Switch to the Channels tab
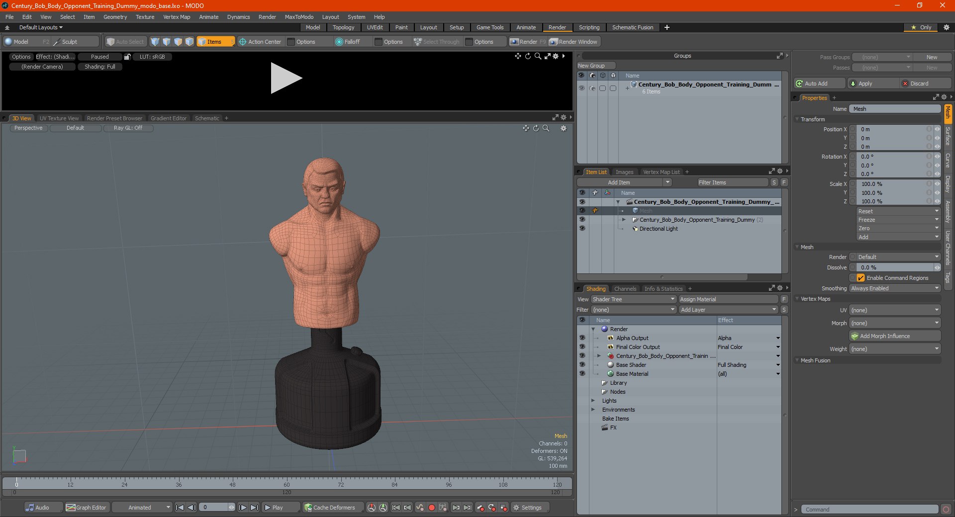 (x=625, y=289)
